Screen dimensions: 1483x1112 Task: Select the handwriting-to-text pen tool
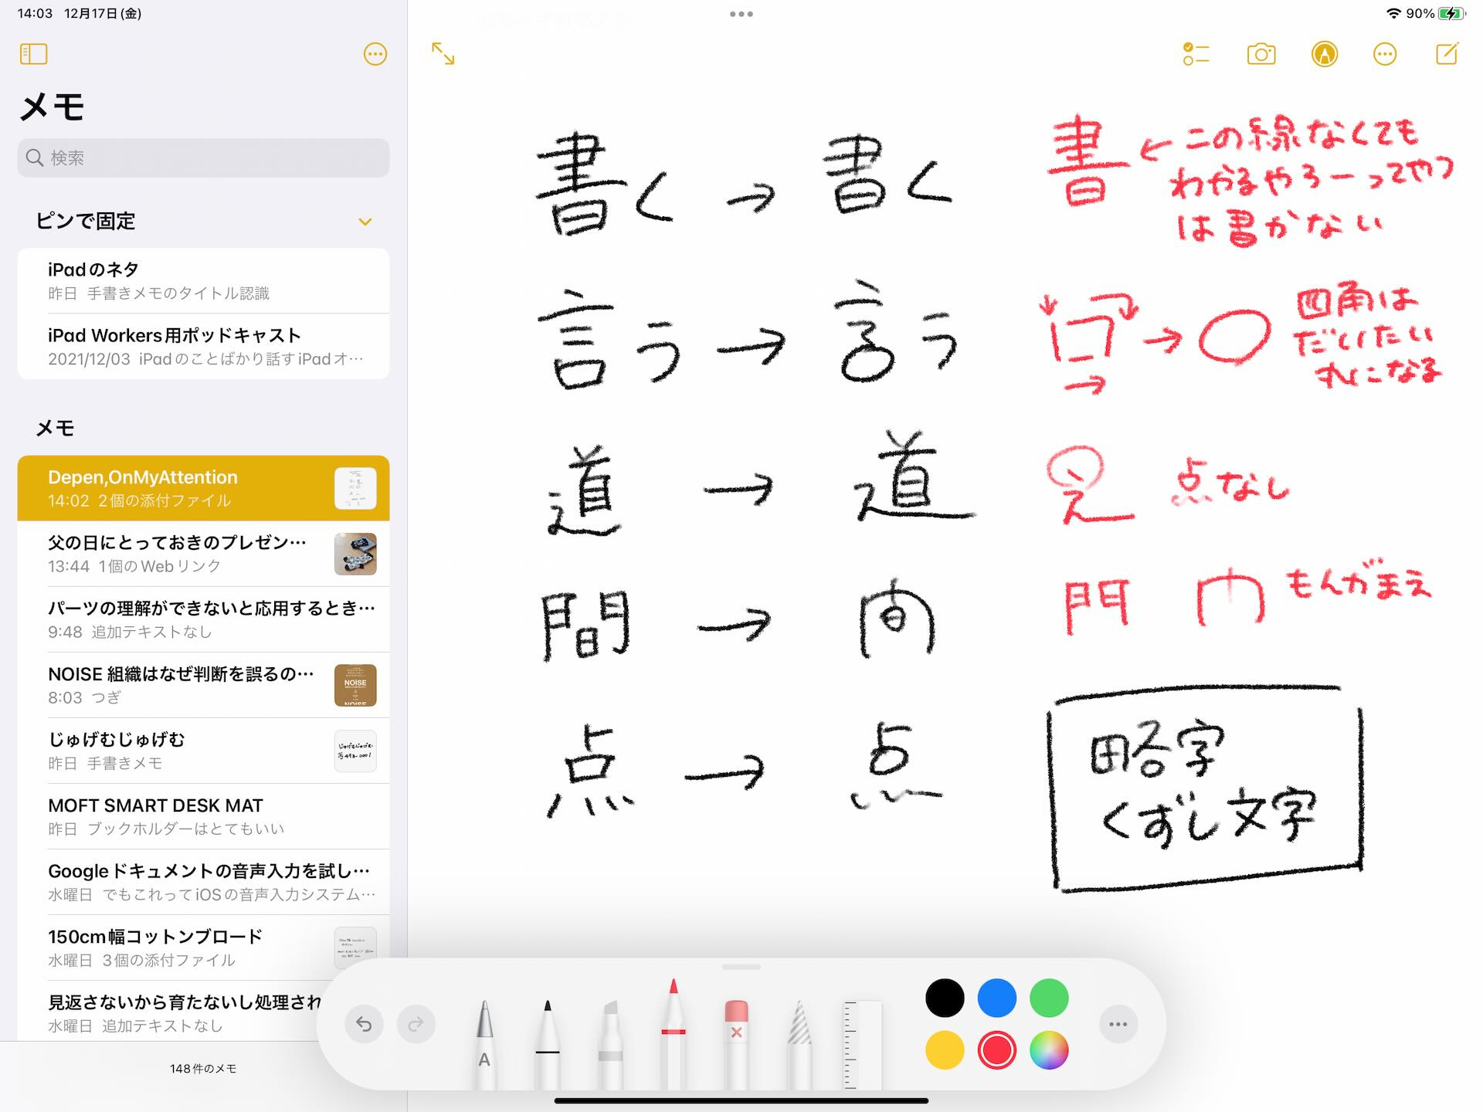click(484, 1044)
